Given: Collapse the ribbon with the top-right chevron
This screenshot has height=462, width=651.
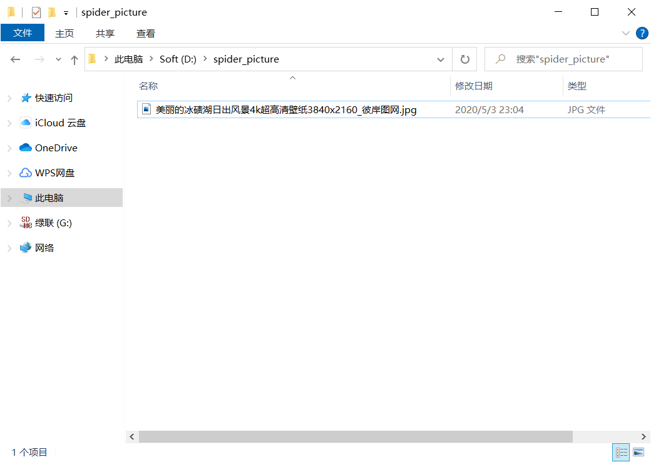Looking at the screenshot, I should (x=625, y=33).
